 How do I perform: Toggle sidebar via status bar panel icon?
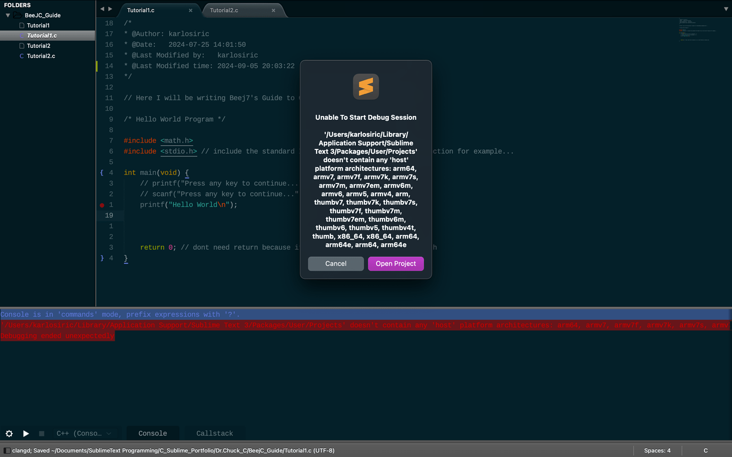click(x=7, y=451)
